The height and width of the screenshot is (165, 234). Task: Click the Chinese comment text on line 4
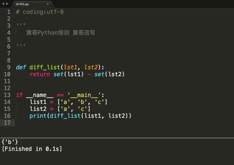pyautogui.click(x=60, y=33)
